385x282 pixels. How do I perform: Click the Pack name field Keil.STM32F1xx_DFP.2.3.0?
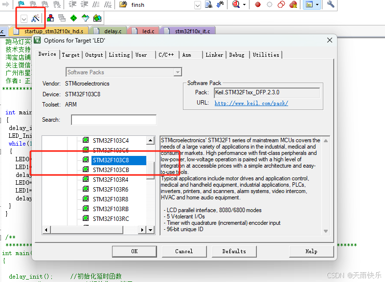click(x=267, y=93)
